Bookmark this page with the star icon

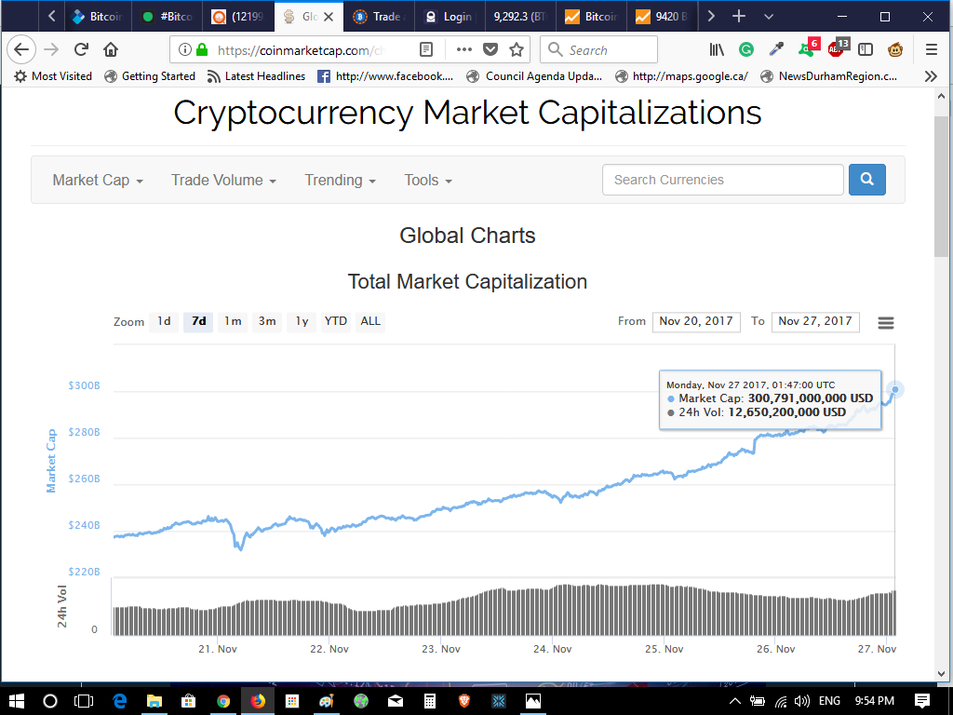(x=517, y=50)
